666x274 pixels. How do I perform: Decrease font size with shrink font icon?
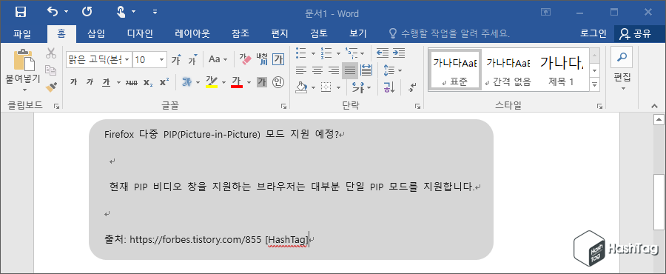[193, 59]
